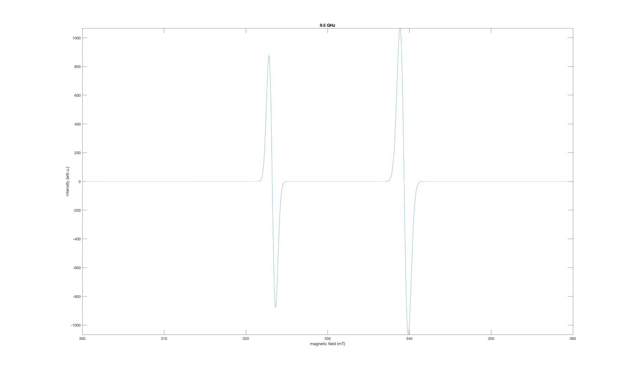Click the y-axis tick label -600

pyautogui.click(x=77, y=268)
